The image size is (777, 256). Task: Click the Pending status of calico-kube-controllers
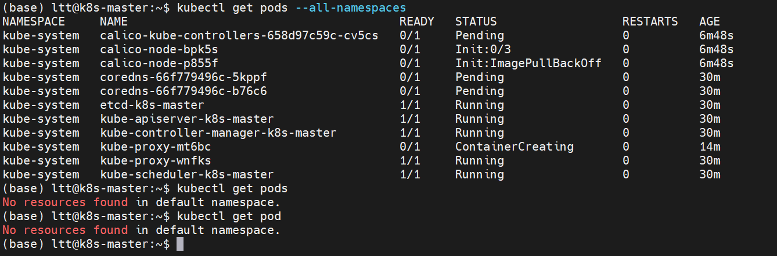point(480,35)
